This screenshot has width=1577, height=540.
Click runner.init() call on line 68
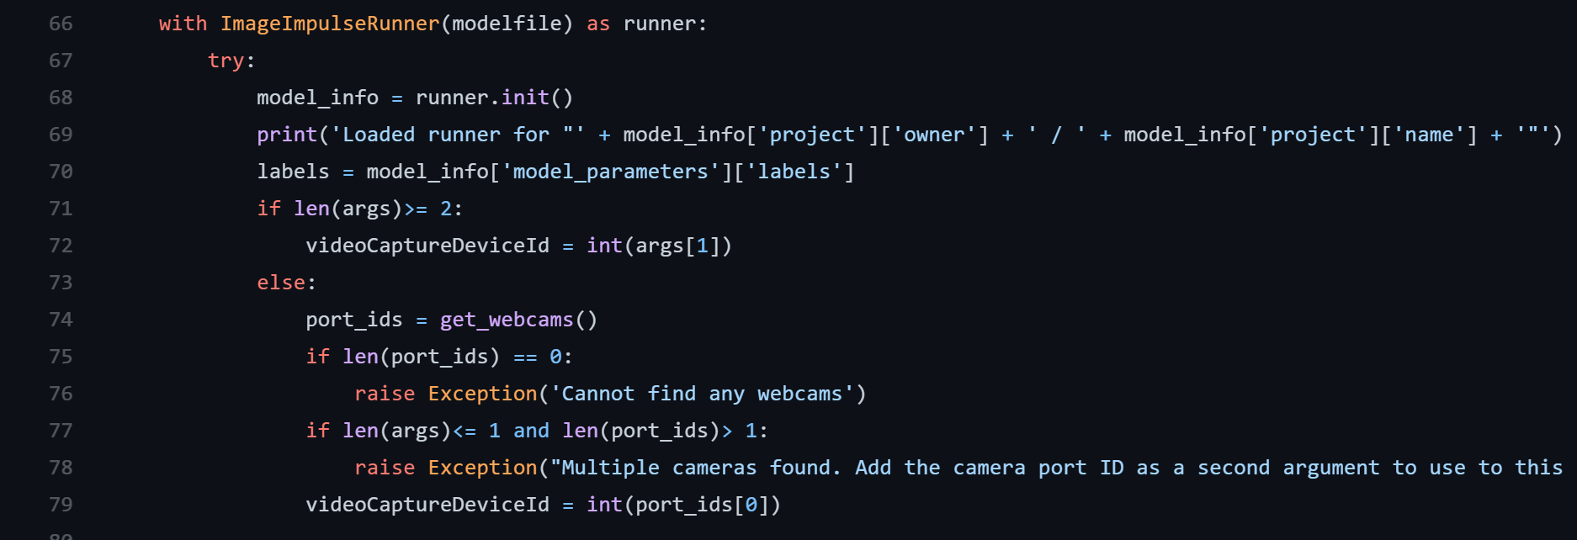[495, 98]
